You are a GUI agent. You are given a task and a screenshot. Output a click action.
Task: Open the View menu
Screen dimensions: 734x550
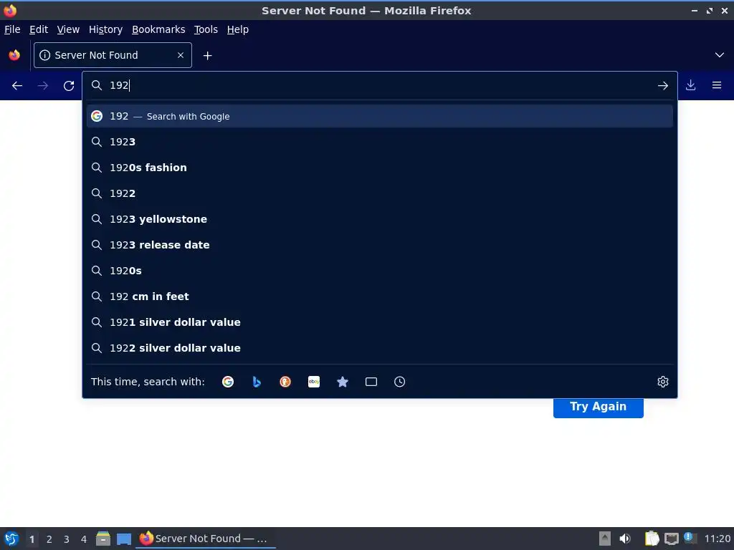click(x=68, y=29)
